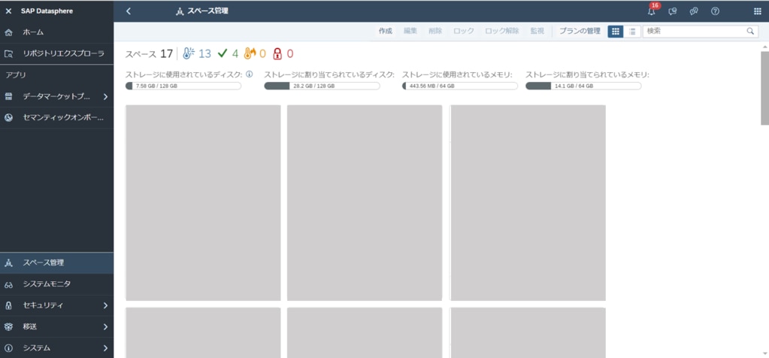Open the product switcher grid icon
The height and width of the screenshot is (358, 769).
[757, 11]
